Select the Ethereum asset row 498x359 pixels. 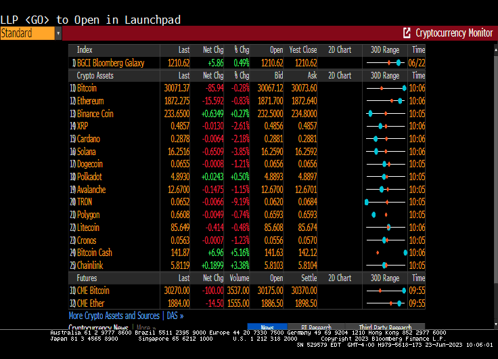[x=90, y=101]
